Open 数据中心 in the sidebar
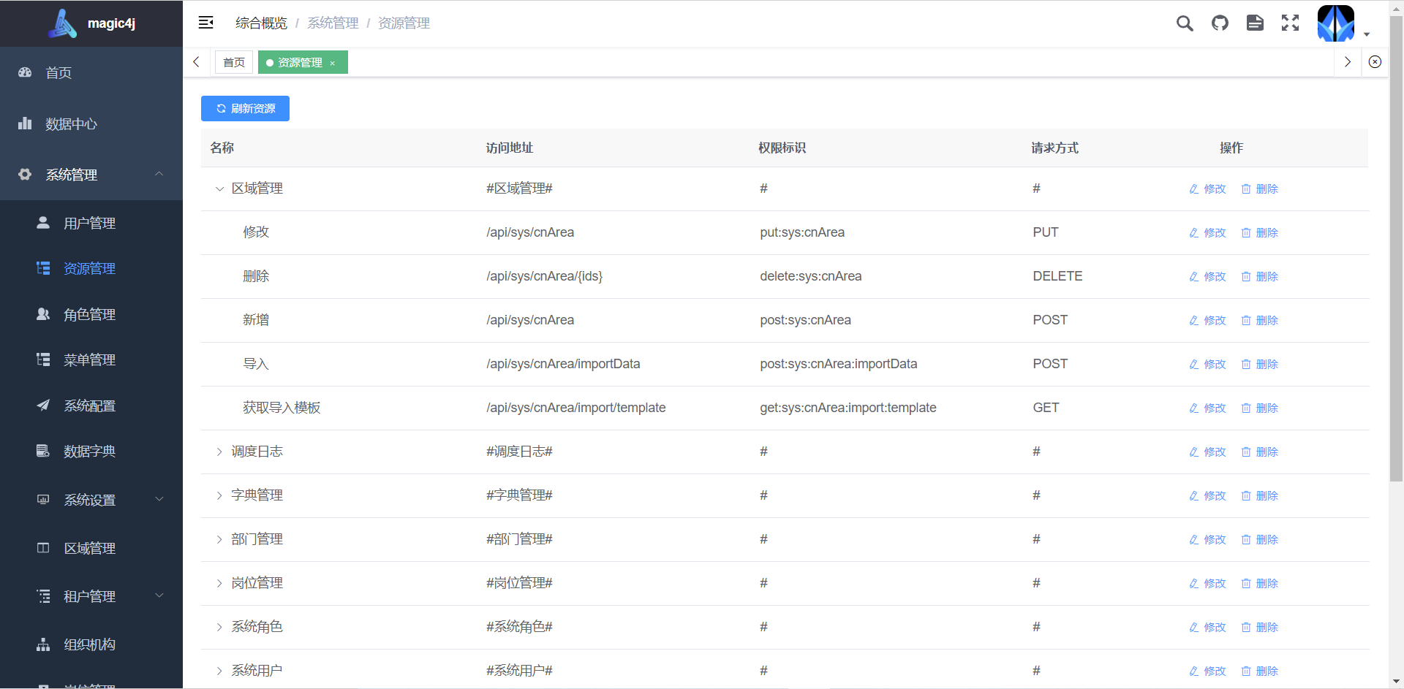Image resolution: width=1404 pixels, height=689 pixels. pyautogui.click(x=91, y=123)
